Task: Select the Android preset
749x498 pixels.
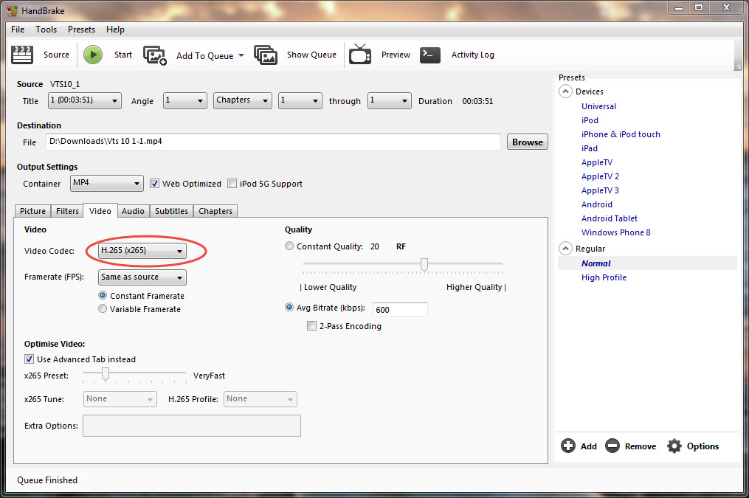Action: [x=597, y=204]
